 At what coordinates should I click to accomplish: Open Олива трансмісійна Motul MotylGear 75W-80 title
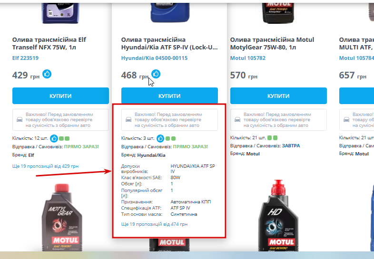coord(272,43)
